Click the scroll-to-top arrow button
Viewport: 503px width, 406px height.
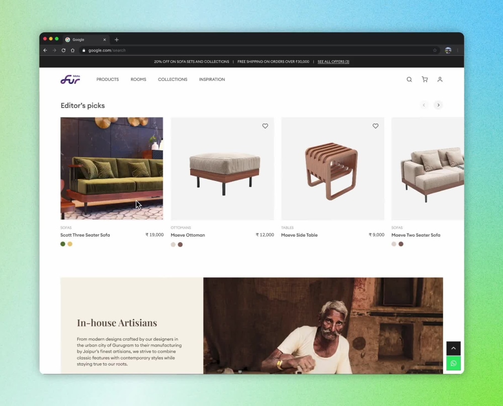453,348
